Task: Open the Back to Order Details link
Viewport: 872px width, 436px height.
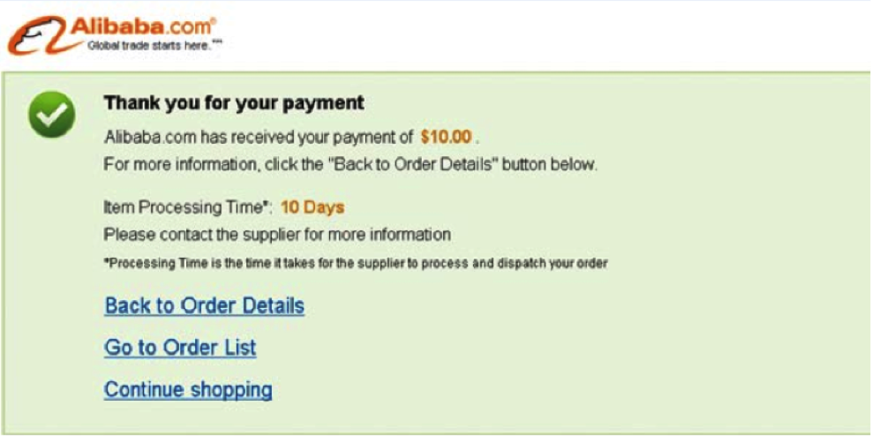Action: tap(205, 306)
